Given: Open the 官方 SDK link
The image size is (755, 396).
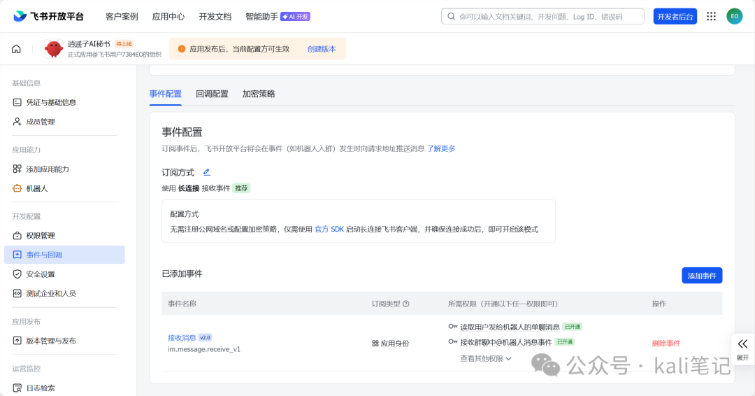Looking at the screenshot, I should [329, 229].
